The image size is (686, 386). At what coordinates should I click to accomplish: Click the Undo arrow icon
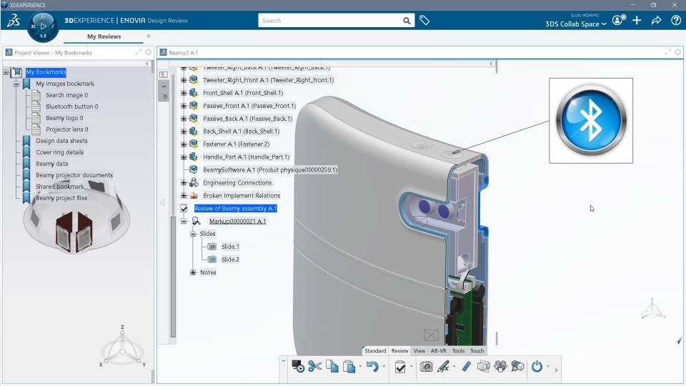372,366
